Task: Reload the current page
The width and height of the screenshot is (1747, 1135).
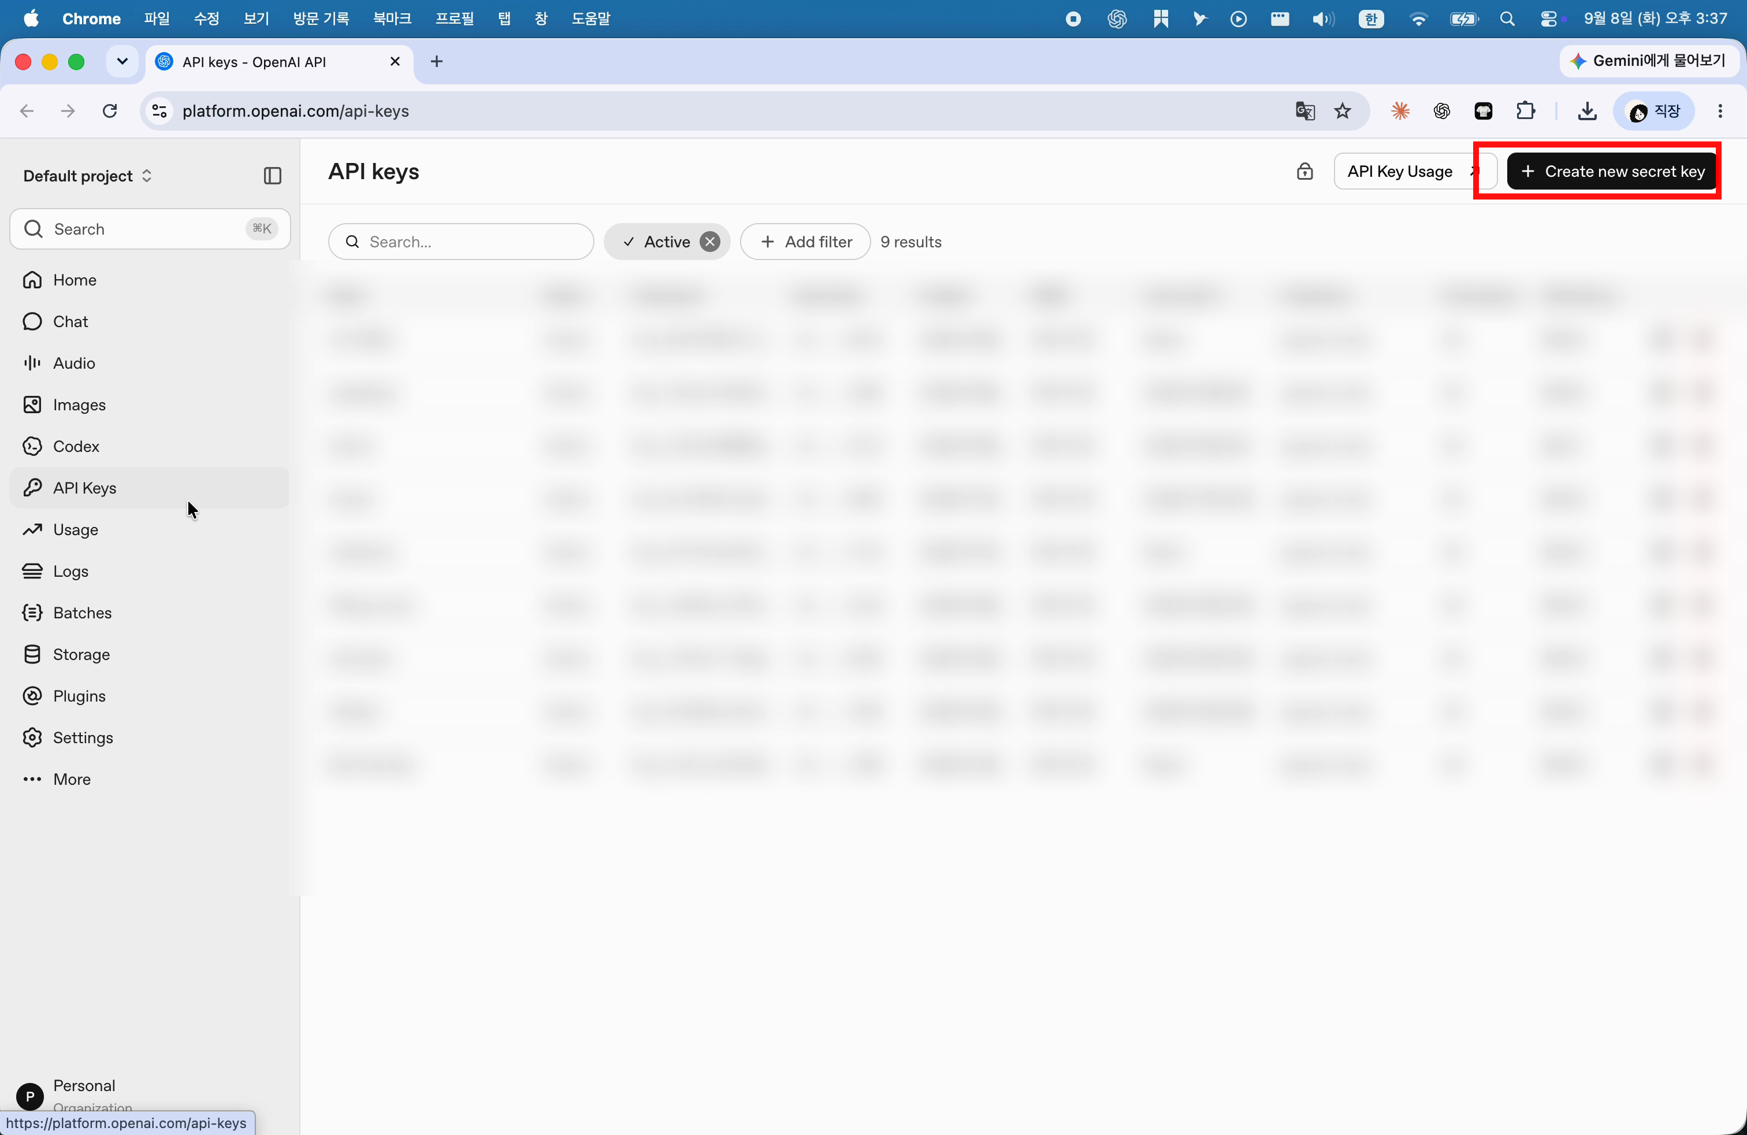Action: pyautogui.click(x=110, y=111)
